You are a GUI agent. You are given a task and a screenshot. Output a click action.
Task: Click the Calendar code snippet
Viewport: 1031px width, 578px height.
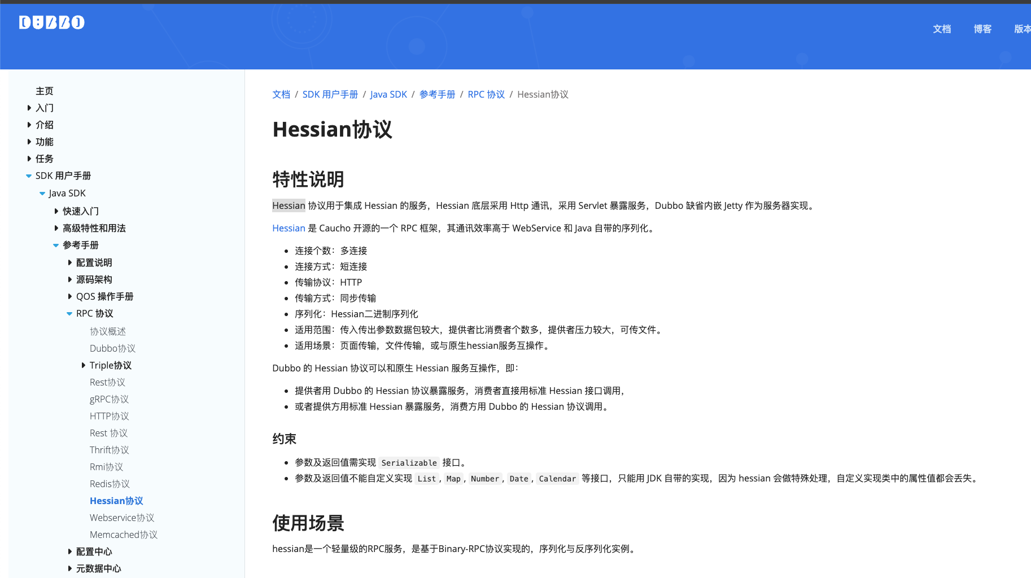coord(557,479)
